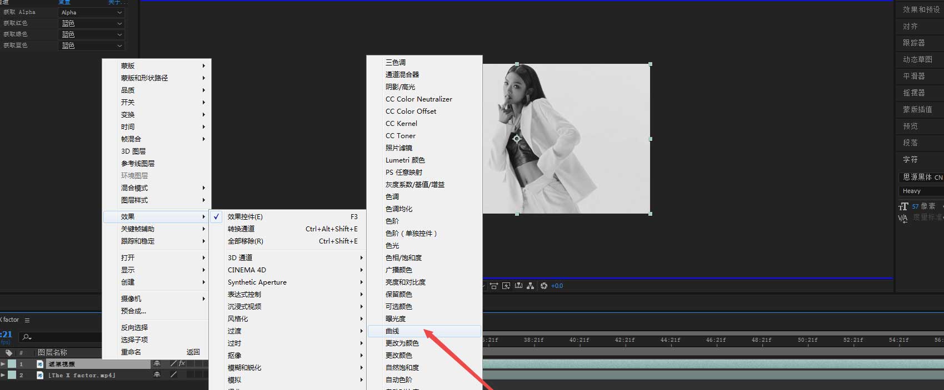
Task: Toggle the checked 效果控件(E) menu entry
Action: point(287,217)
